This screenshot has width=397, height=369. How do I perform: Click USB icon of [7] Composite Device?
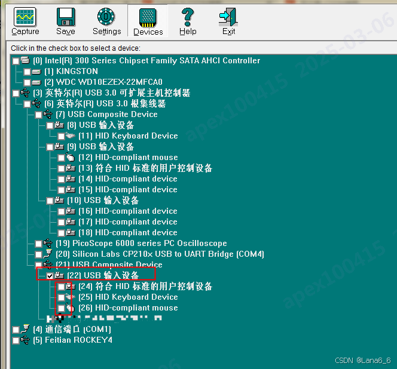coord(48,114)
